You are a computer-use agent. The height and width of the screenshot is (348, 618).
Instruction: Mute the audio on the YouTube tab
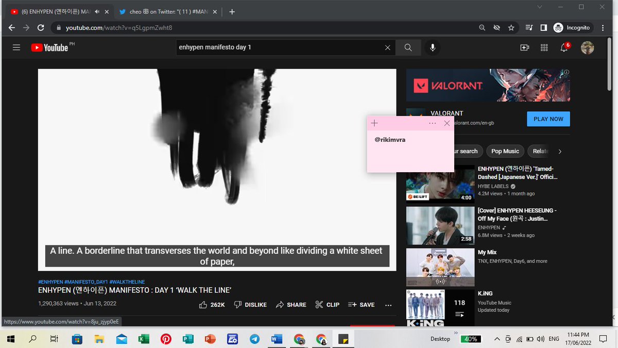click(x=97, y=12)
